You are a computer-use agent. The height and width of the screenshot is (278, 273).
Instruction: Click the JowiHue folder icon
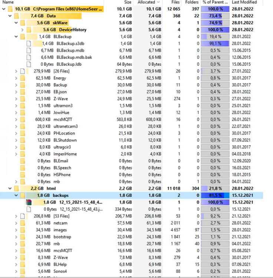coord(23,113)
